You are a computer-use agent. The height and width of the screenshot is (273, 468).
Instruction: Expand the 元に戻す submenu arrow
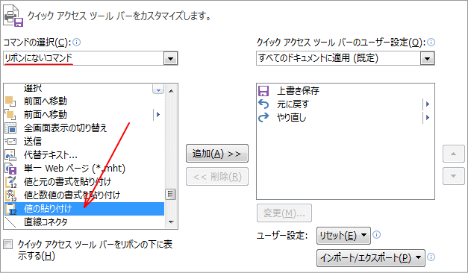click(428, 104)
